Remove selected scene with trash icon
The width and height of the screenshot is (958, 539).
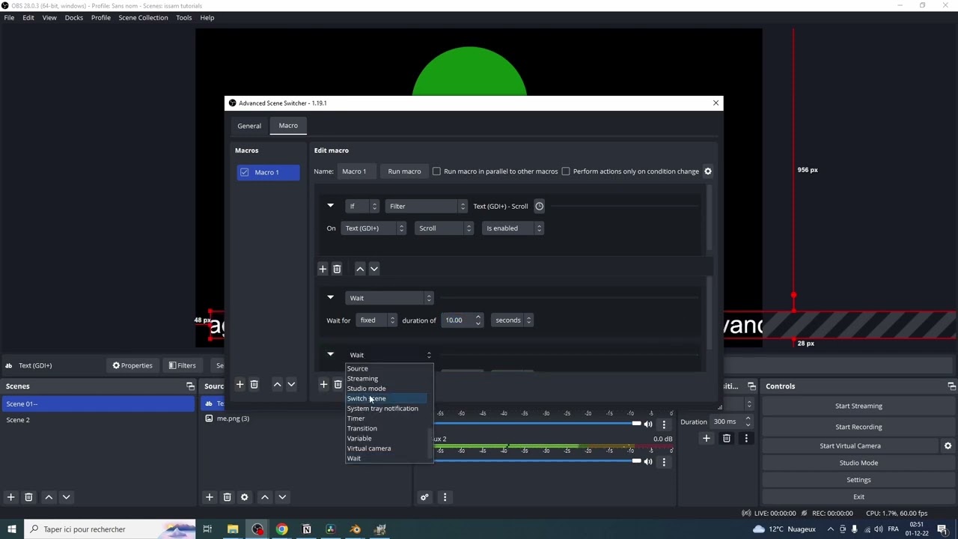click(28, 497)
